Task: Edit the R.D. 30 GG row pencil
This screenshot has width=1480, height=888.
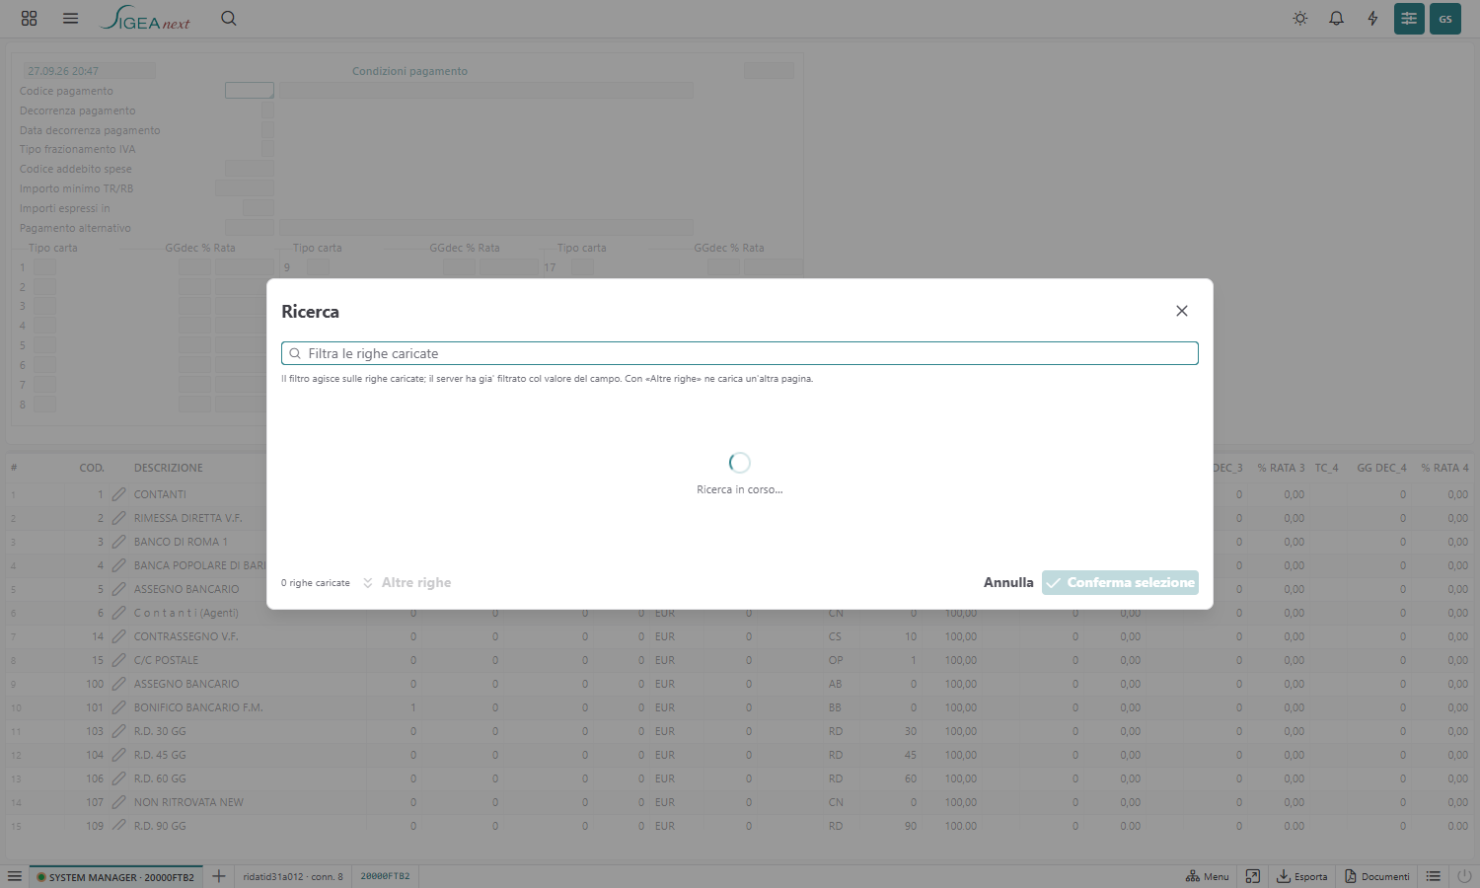Action: (x=118, y=731)
